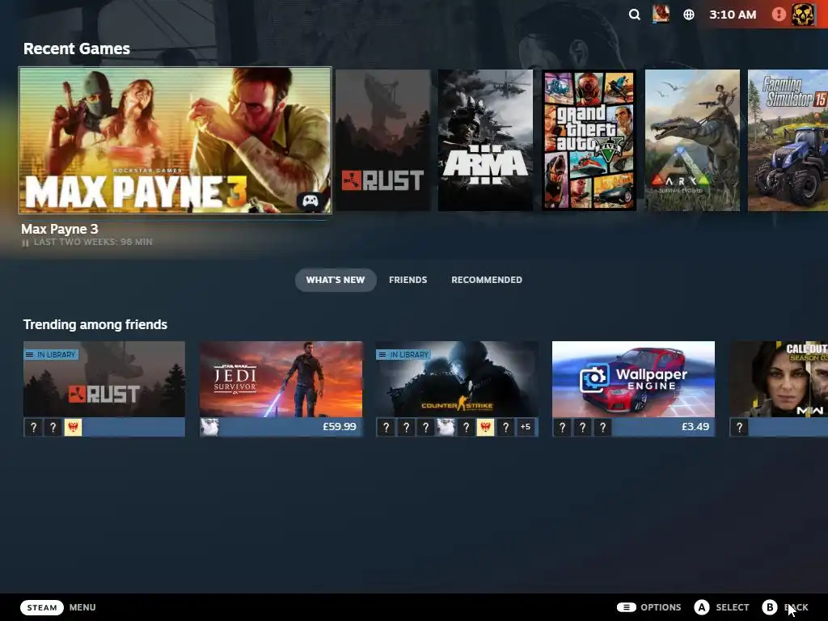
Task: Click the red eagle friend avatar under Rust
Action: pos(73,427)
